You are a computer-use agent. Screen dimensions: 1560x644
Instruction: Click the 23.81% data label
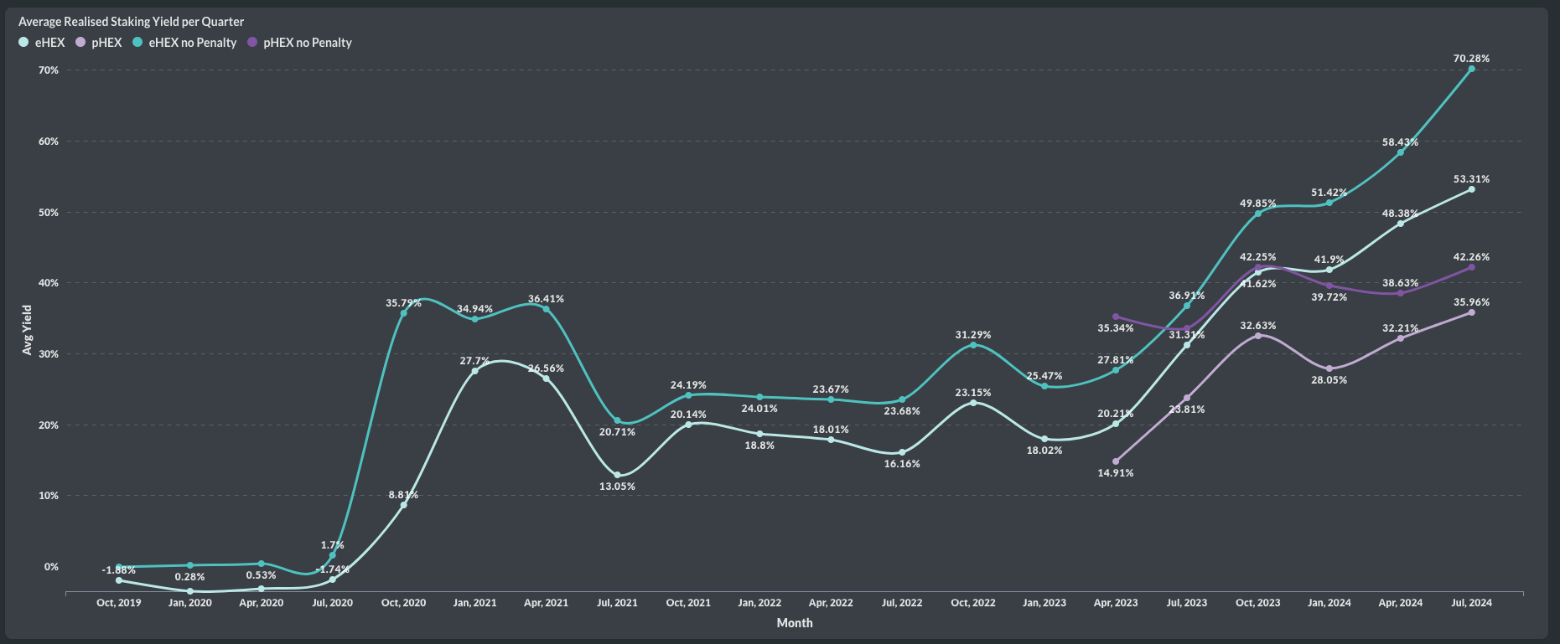1187,410
